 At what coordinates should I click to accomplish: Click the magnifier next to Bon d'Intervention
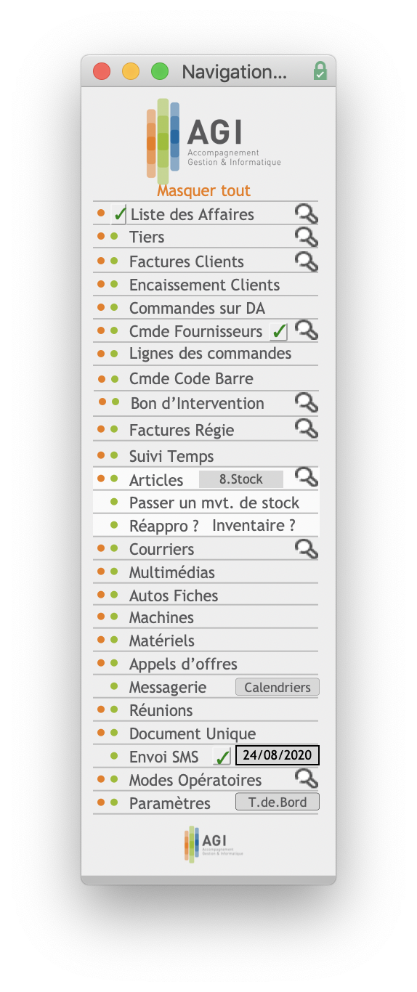pyautogui.click(x=307, y=402)
